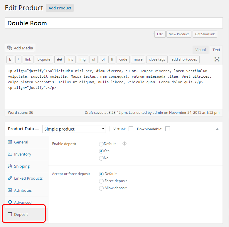
Task: Click the Add Media camera icon
Action: pos(10,48)
